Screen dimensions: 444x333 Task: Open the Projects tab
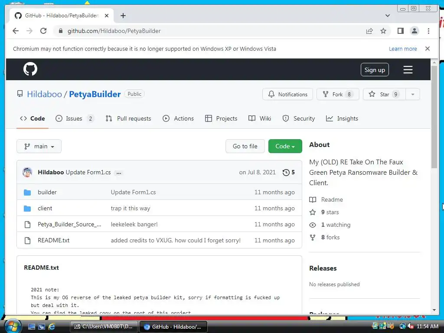coord(221,118)
